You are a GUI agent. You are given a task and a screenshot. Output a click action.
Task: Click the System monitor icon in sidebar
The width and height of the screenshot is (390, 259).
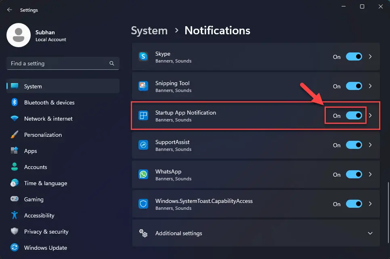click(15, 86)
